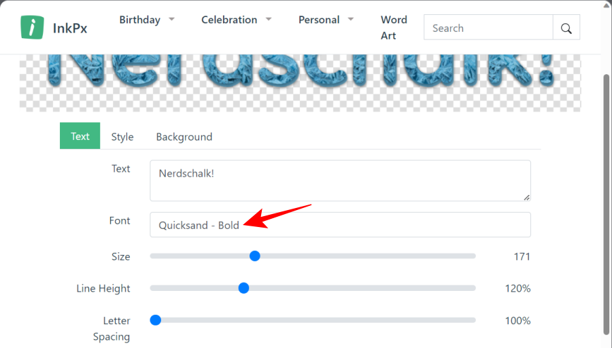Click the search magnifier icon
The image size is (612, 348).
[566, 29]
